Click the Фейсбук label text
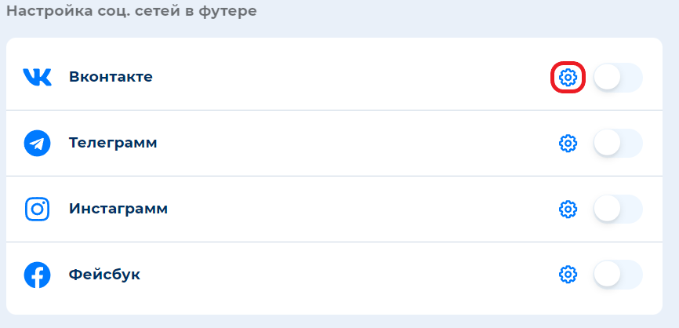679x328 pixels. 104,275
